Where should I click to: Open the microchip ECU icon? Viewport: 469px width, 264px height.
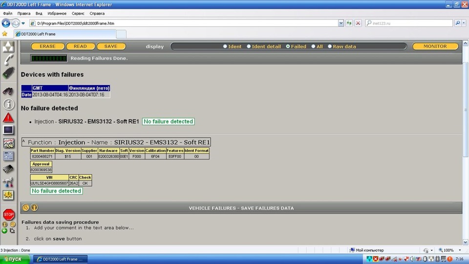coord(8,169)
